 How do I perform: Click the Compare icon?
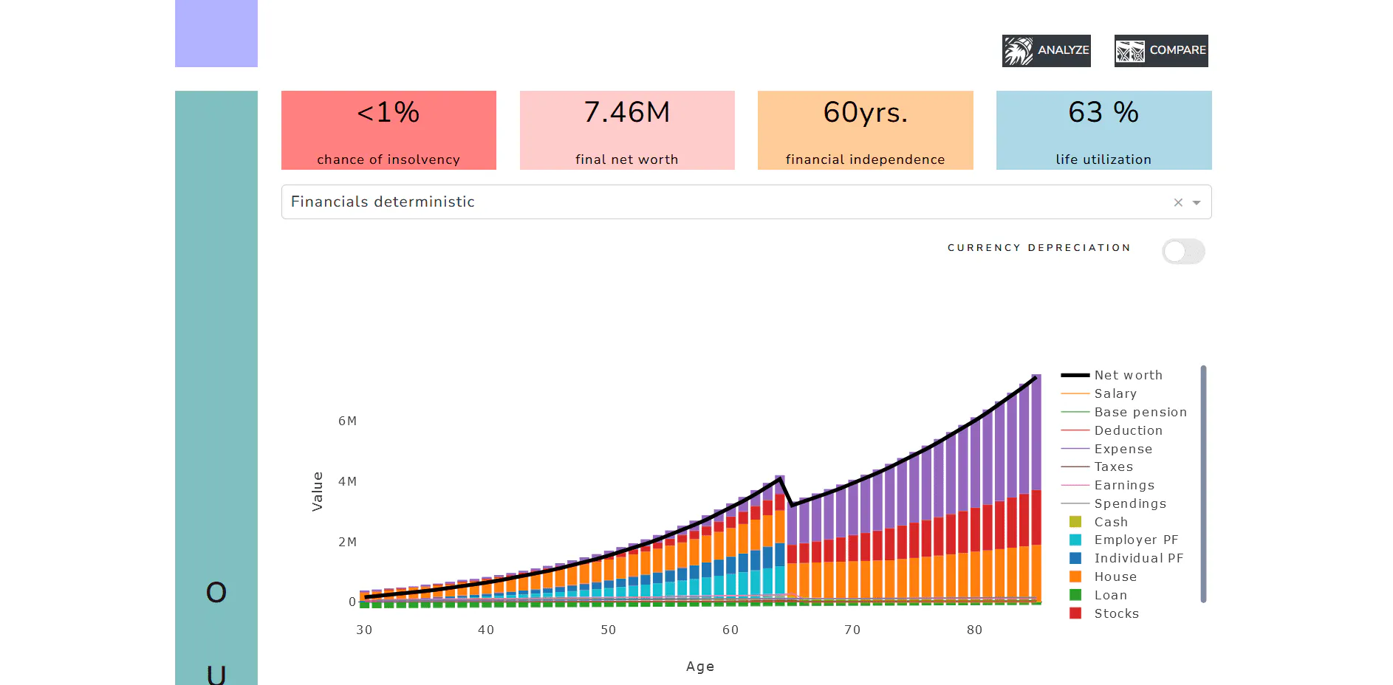[1130, 51]
